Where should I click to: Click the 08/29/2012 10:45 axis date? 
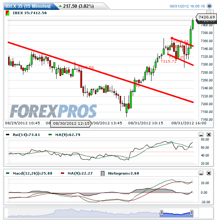click(23, 123)
